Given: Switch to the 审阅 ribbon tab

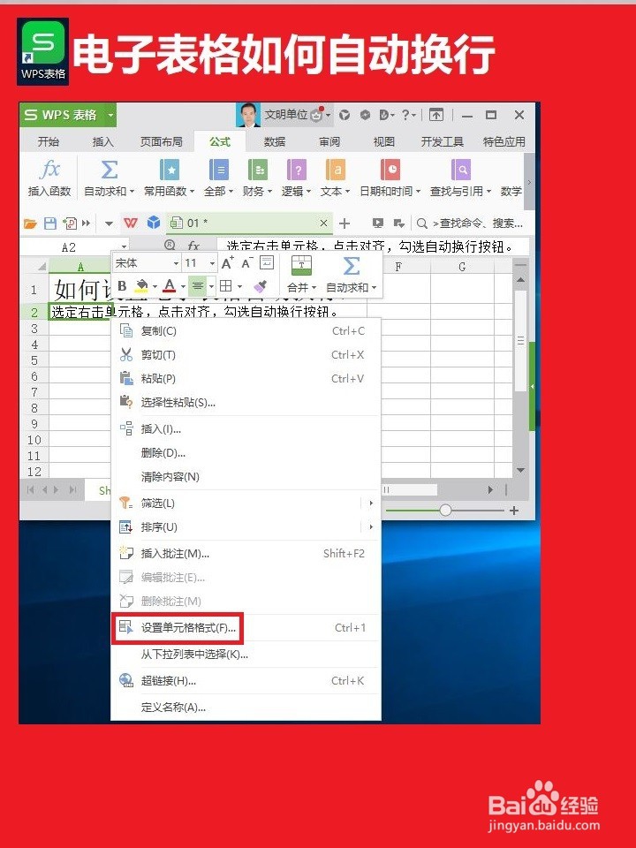Looking at the screenshot, I should (x=329, y=141).
